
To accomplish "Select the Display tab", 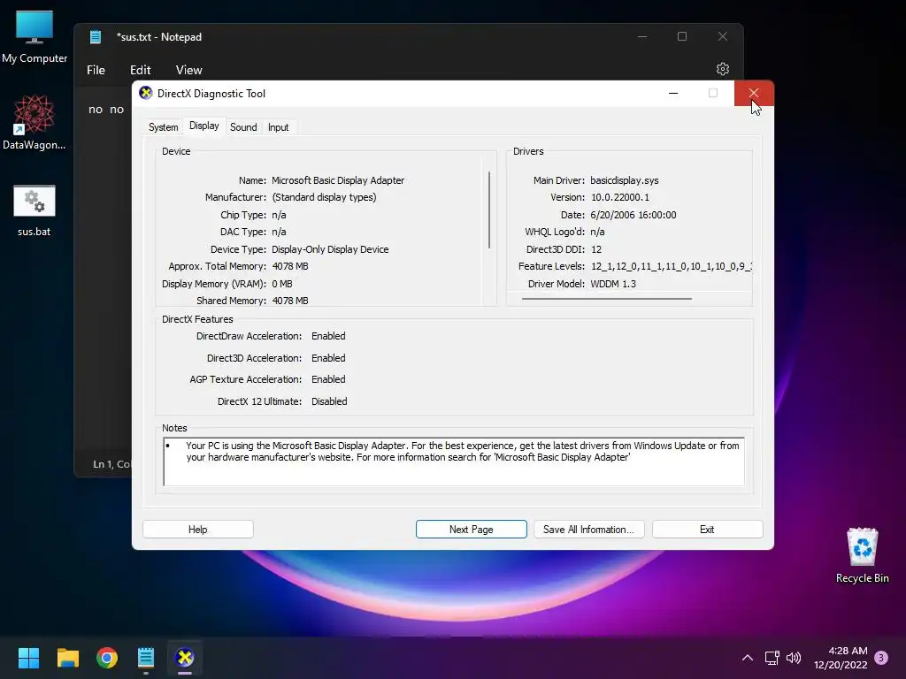I will tap(204, 126).
